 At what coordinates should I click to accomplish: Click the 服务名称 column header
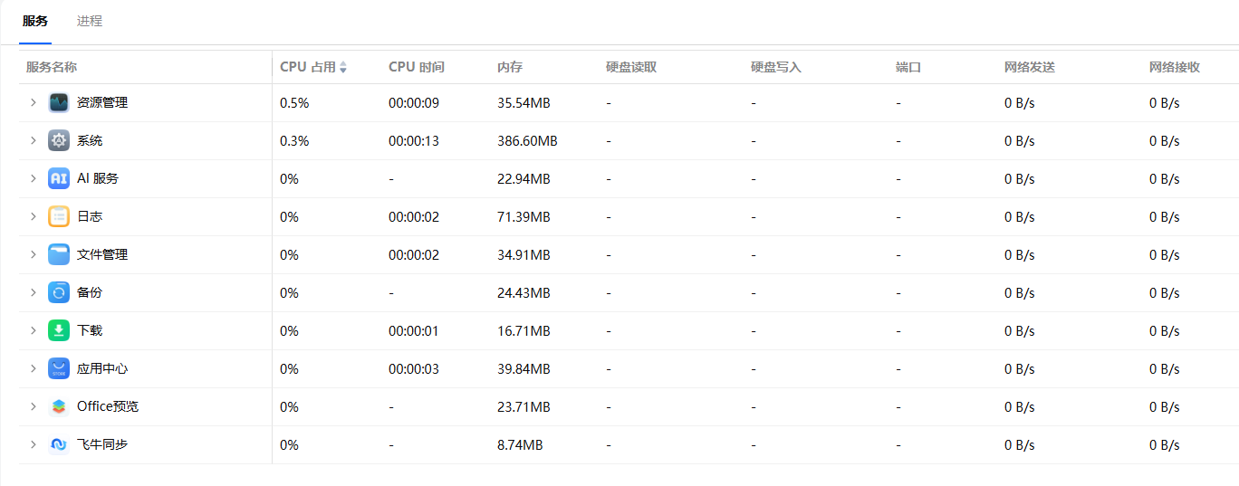[52, 67]
